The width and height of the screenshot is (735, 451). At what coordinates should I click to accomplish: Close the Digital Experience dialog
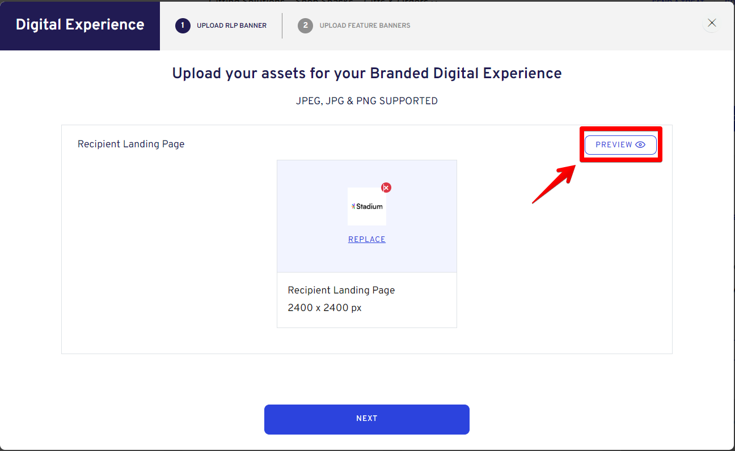click(712, 23)
